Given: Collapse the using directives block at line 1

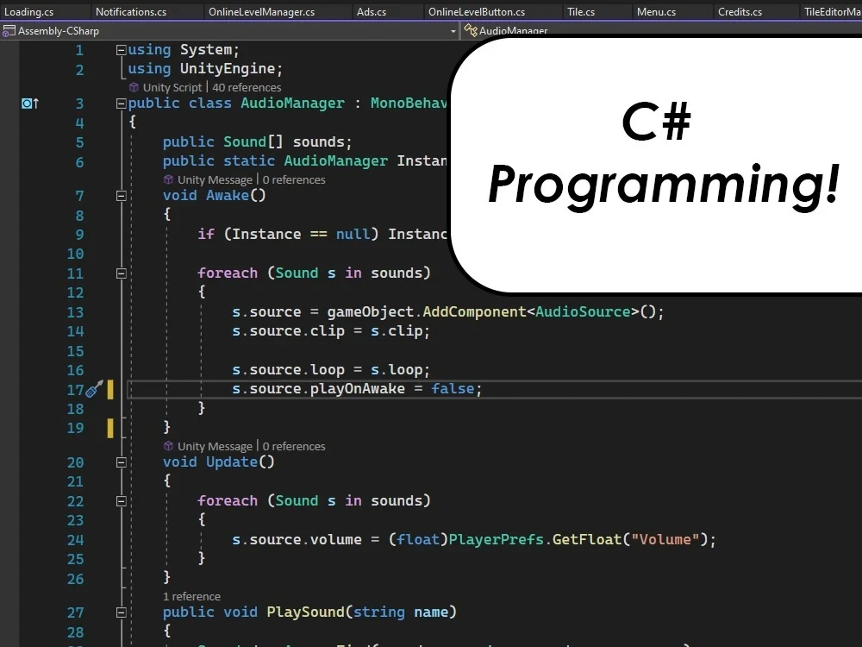Looking at the screenshot, I should click(x=121, y=50).
